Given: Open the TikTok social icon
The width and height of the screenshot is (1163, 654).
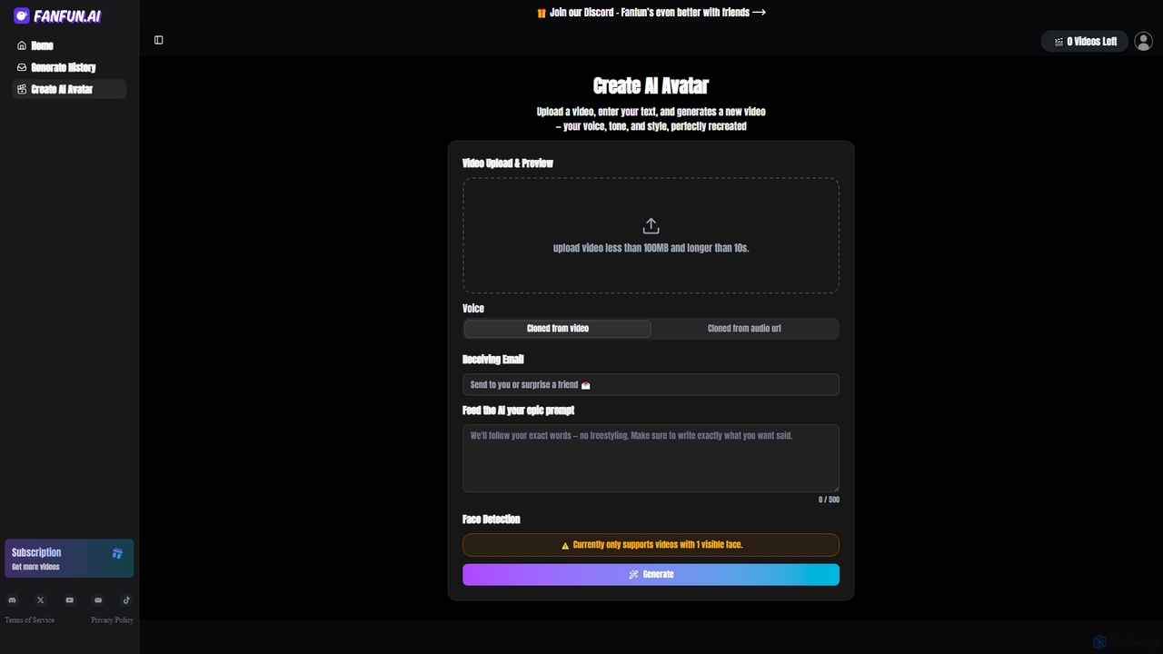Looking at the screenshot, I should click(126, 600).
